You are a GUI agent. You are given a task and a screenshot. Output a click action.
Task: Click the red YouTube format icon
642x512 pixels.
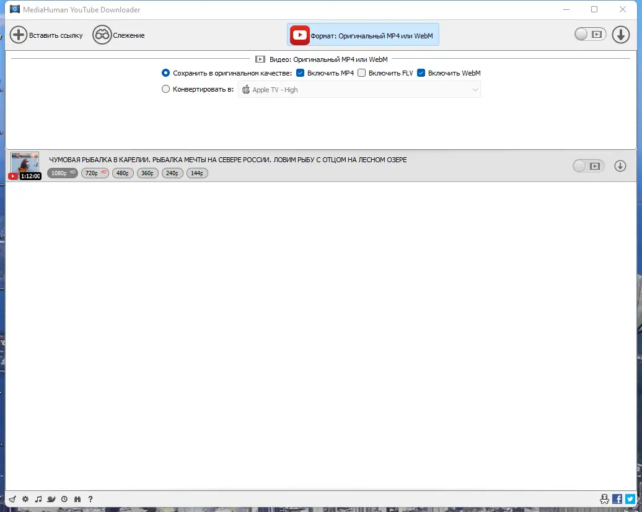pyautogui.click(x=299, y=35)
